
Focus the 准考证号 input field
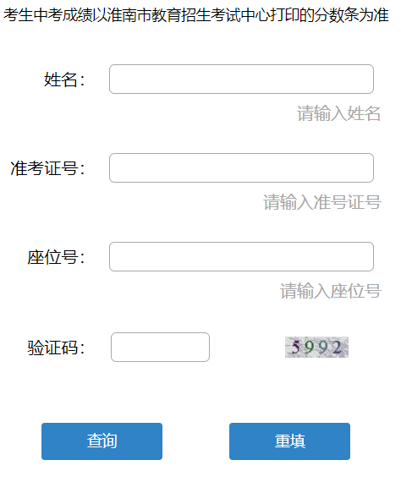click(x=241, y=167)
